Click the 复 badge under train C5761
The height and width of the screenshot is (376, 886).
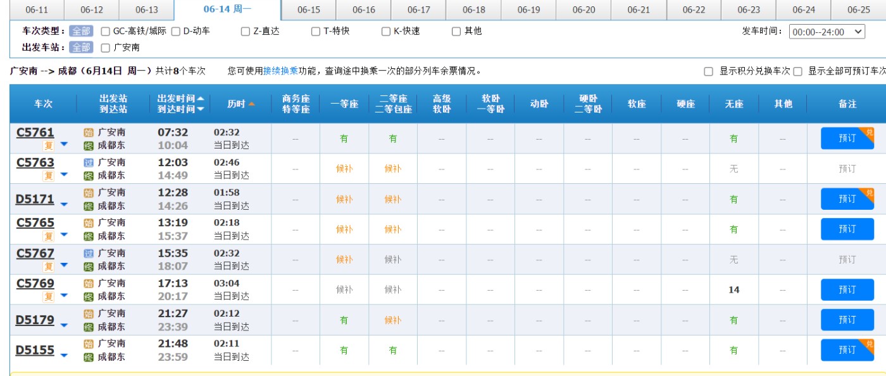[48, 145]
